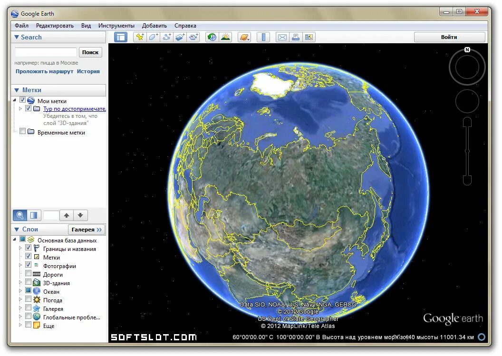Collapse the Основная база данных node
The width and height of the screenshot is (502, 356).
pos(15,240)
